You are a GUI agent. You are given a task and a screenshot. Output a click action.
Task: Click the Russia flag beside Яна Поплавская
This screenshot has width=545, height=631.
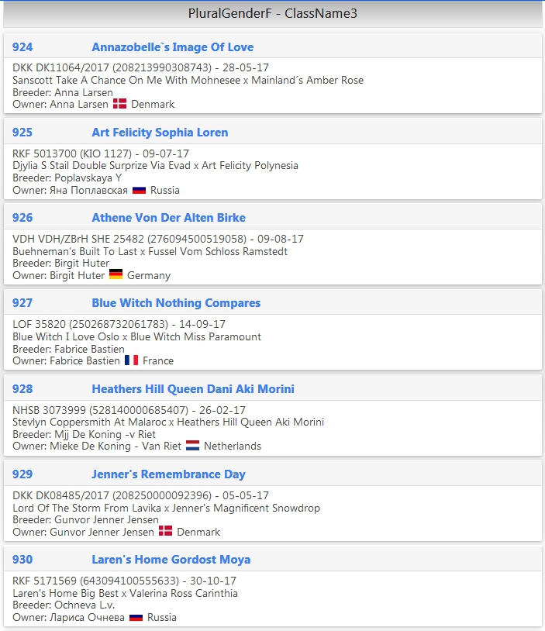point(139,190)
